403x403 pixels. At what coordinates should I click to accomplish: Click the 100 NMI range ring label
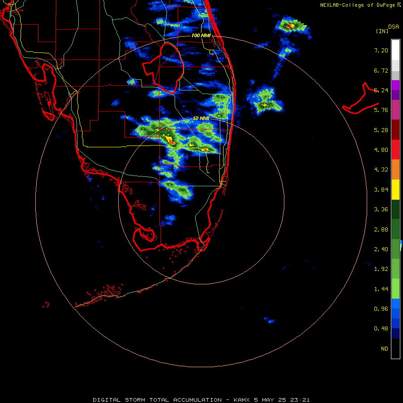[201, 35]
